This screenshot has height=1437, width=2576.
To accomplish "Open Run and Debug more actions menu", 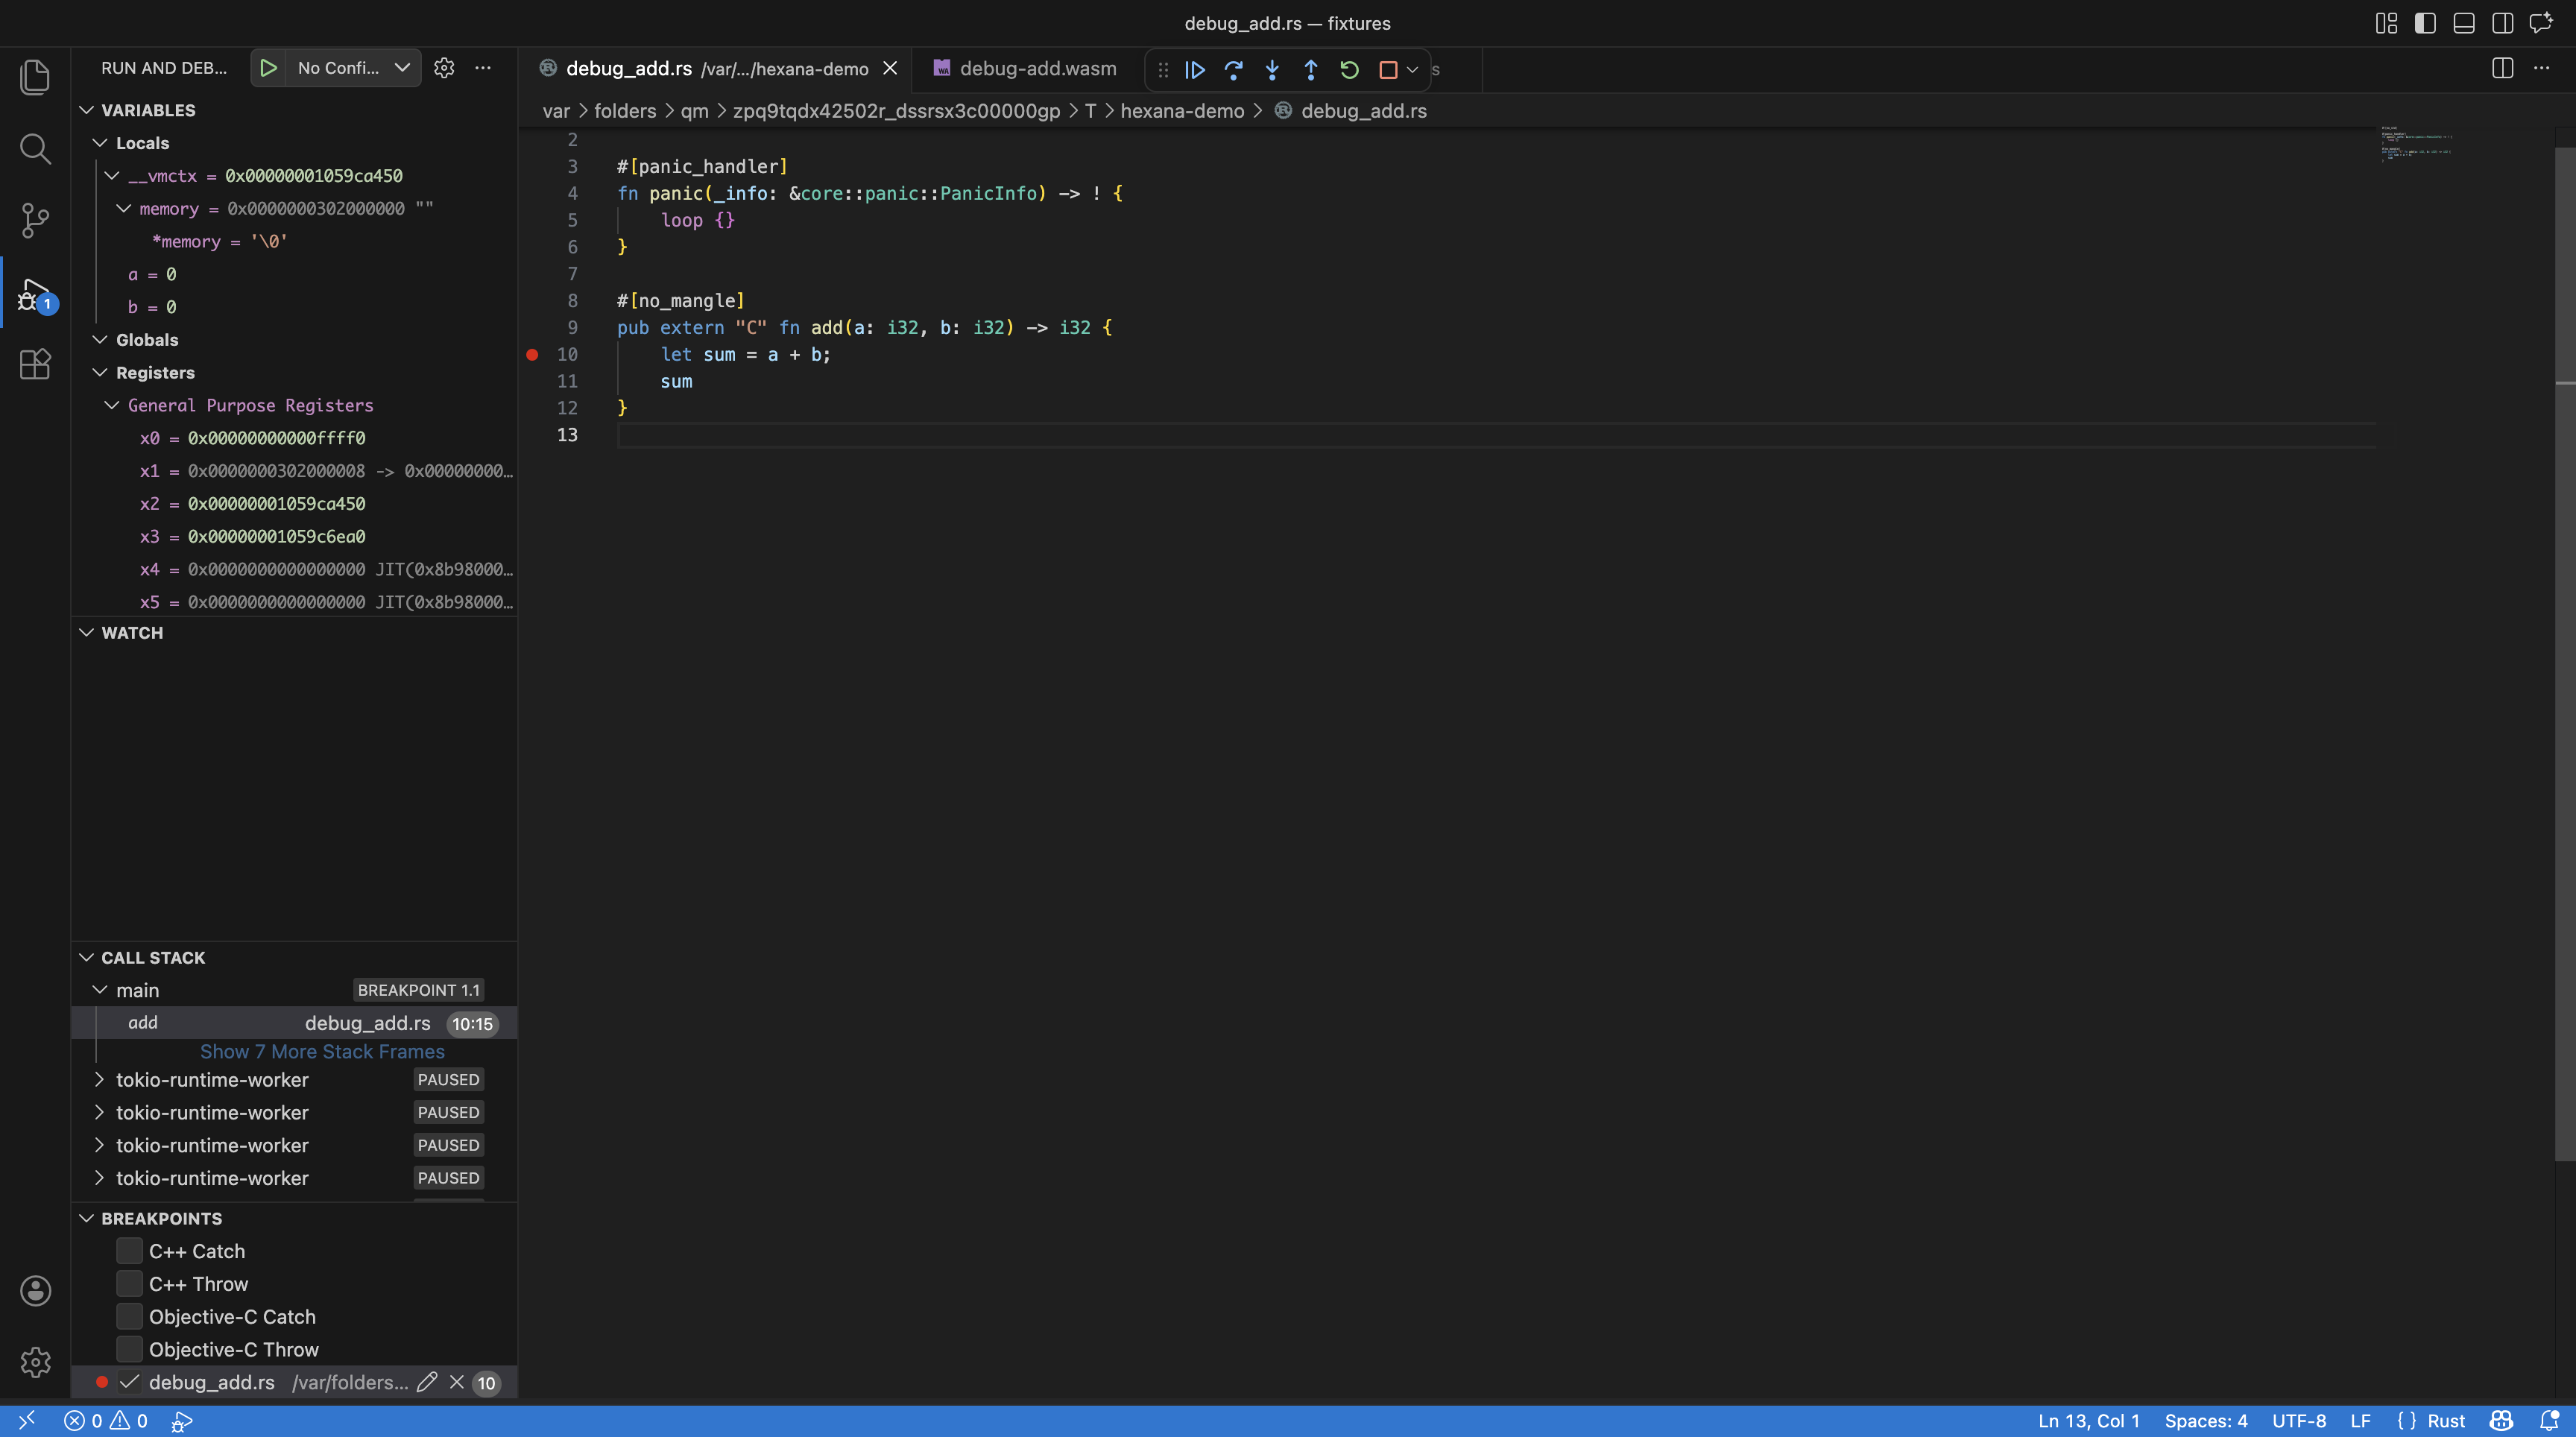I will click(483, 68).
